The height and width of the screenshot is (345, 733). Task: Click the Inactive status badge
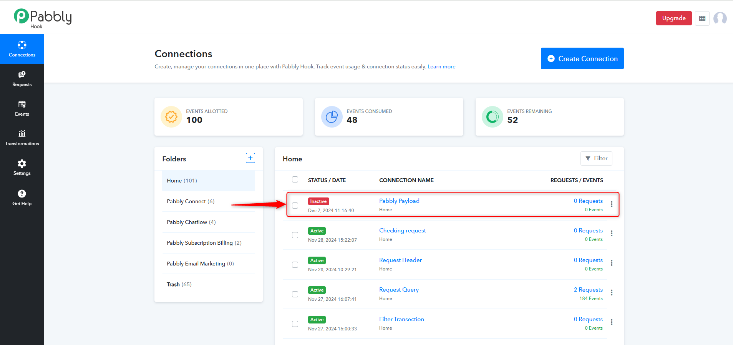click(318, 201)
